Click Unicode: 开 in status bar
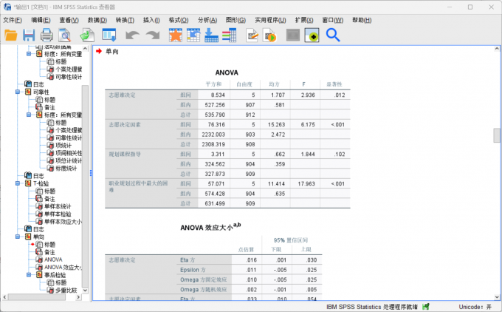Image resolution: width=502 pixels, height=312 pixels. point(475,307)
